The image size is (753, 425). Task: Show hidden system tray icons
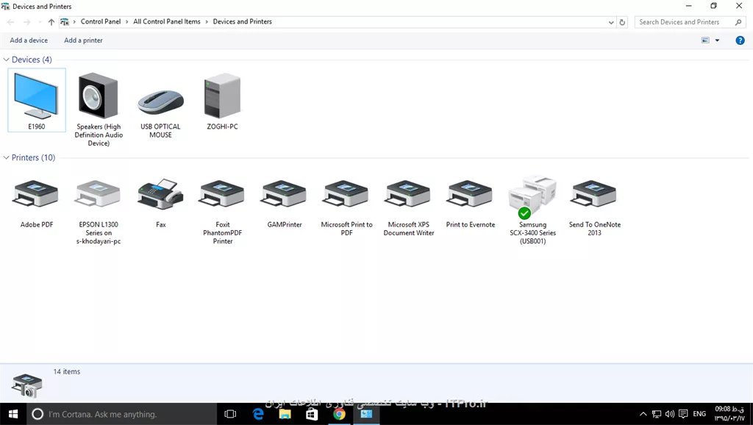643,414
